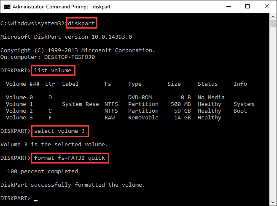This screenshot has width=277, height=206.
Task: Click the Label column header
Action: tap(70, 84)
